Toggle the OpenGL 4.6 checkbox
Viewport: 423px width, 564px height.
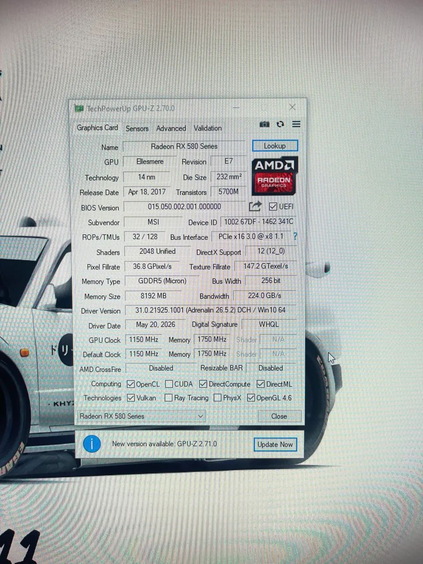[251, 397]
